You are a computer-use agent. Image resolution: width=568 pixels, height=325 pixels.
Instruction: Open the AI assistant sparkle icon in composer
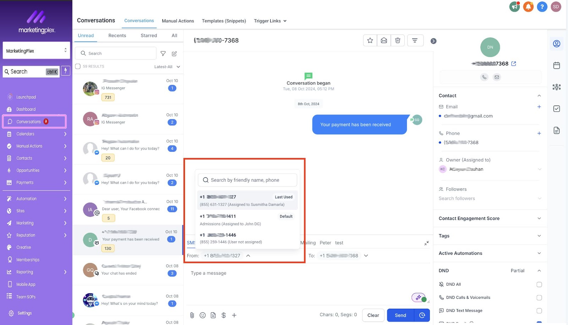(x=419, y=297)
